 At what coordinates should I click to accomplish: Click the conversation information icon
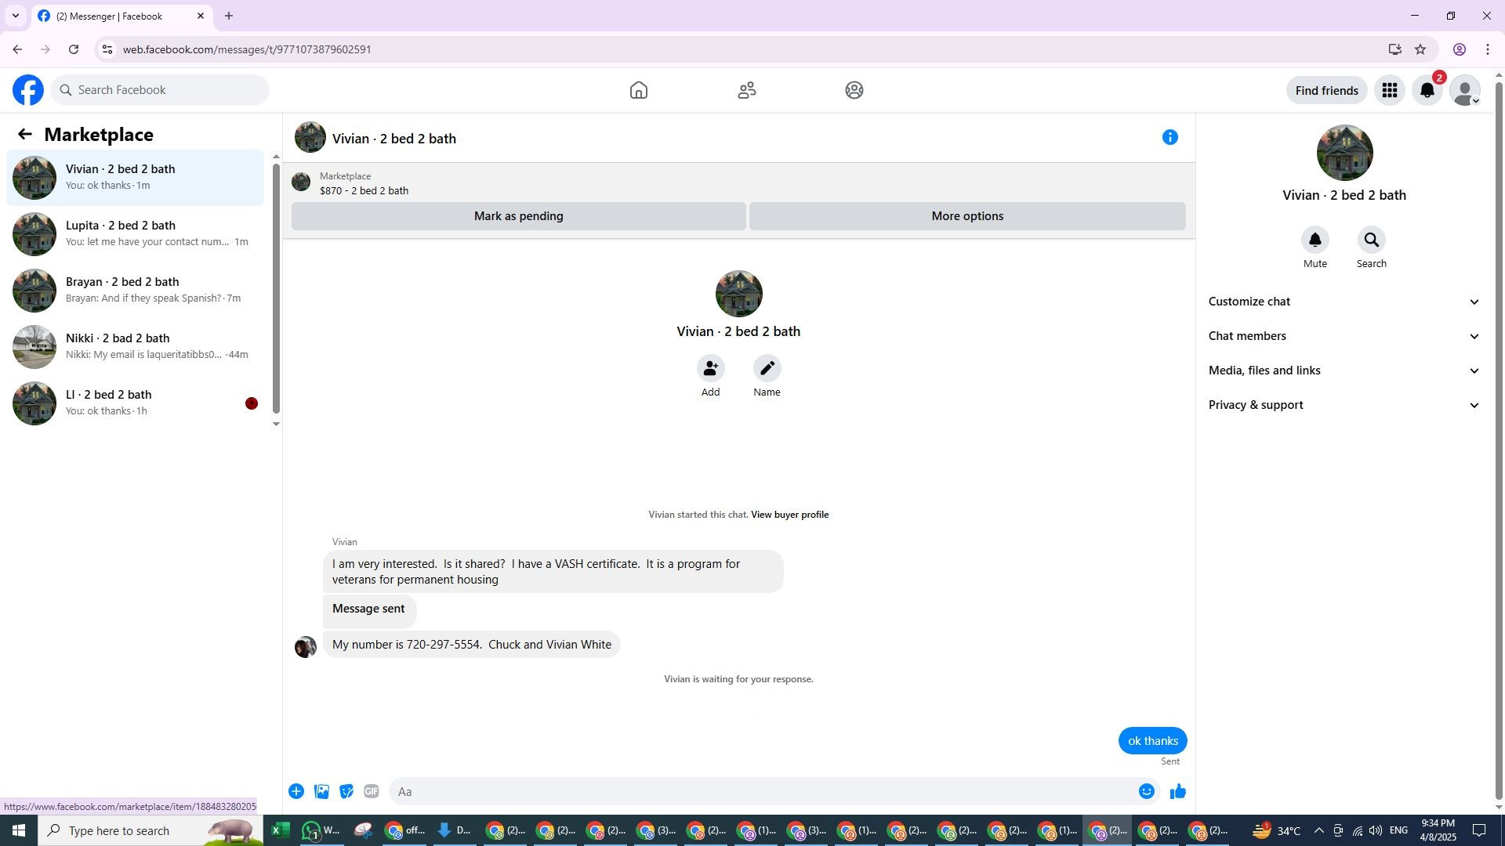point(1170,138)
